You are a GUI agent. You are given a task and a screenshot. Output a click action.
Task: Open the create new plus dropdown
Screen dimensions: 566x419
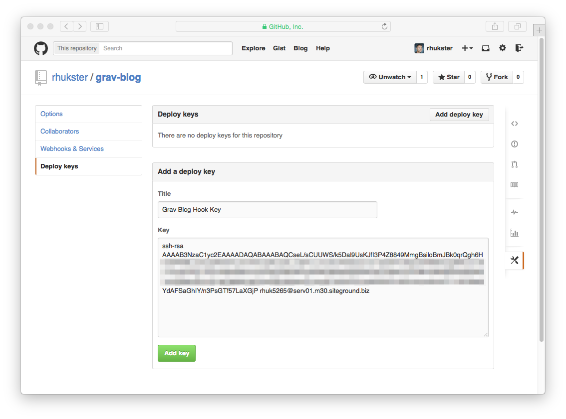[x=467, y=48]
